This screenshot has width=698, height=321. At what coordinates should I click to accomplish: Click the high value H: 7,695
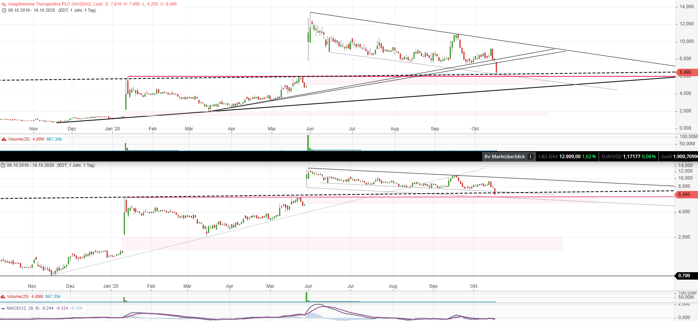pos(132,4)
